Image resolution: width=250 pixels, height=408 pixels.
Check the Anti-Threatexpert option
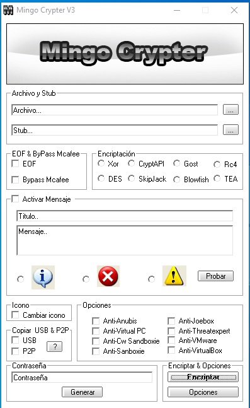pos(171,331)
